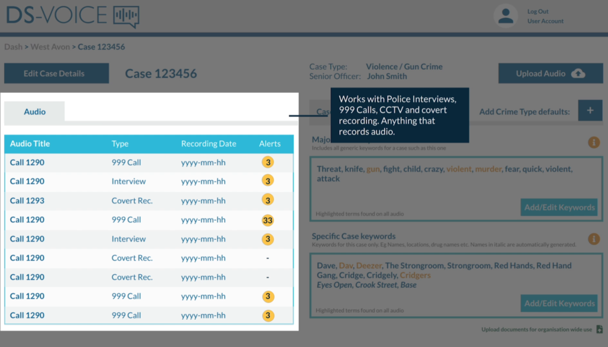The image size is (608, 347).
Task: Click Add/Edit Keywords under Major keywords
Action: [559, 207]
